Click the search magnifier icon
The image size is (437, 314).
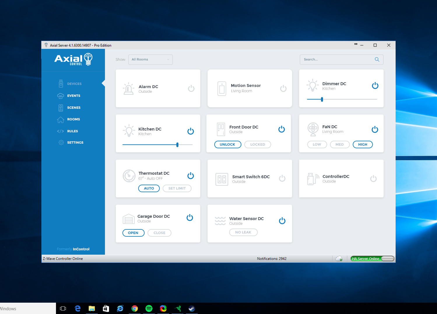pyautogui.click(x=377, y=59)
